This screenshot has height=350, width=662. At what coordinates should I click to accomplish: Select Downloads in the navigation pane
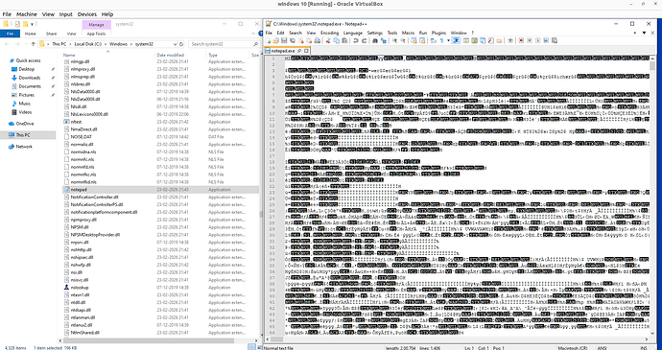coord(29,78)
